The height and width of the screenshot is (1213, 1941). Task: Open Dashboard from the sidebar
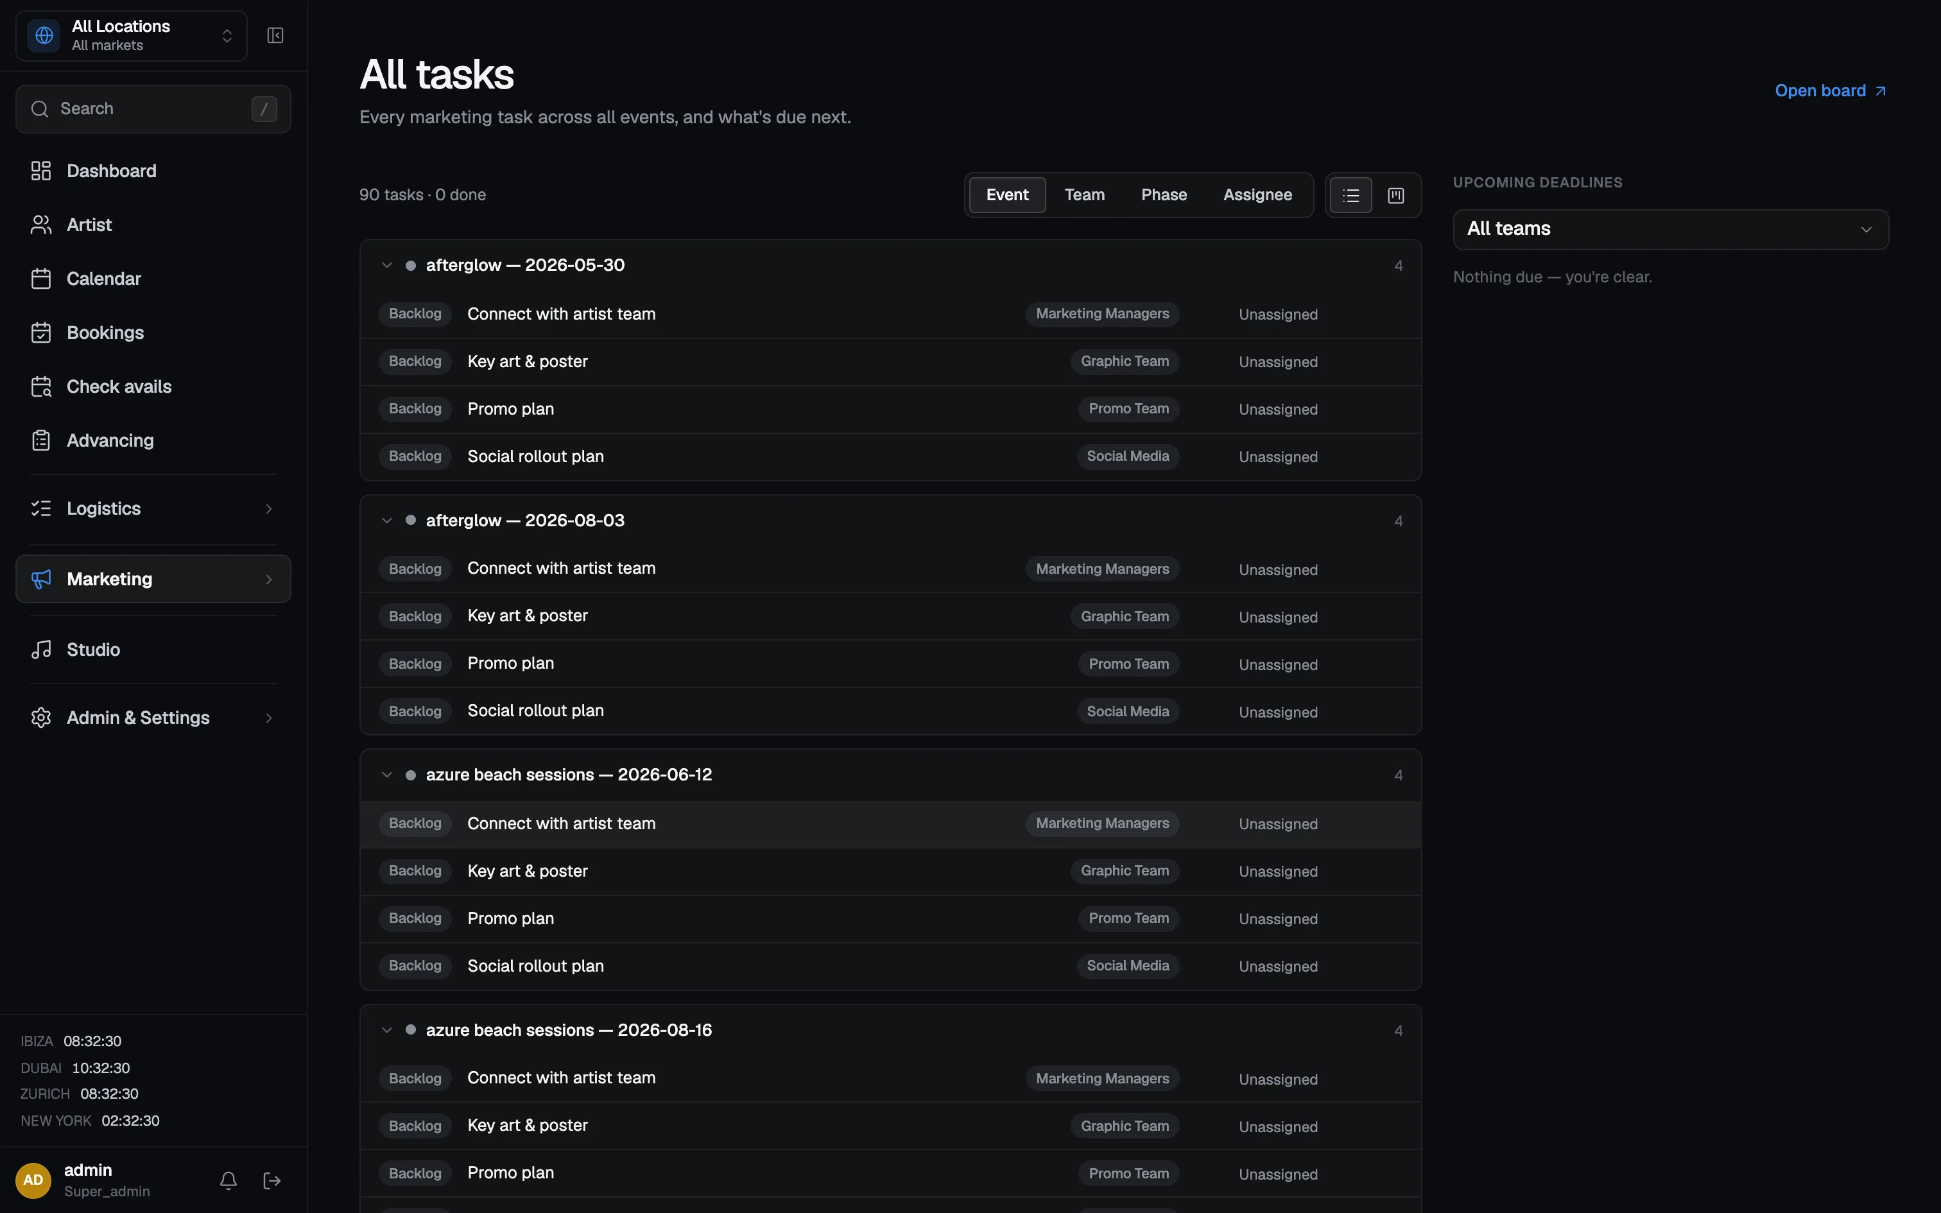153,171
